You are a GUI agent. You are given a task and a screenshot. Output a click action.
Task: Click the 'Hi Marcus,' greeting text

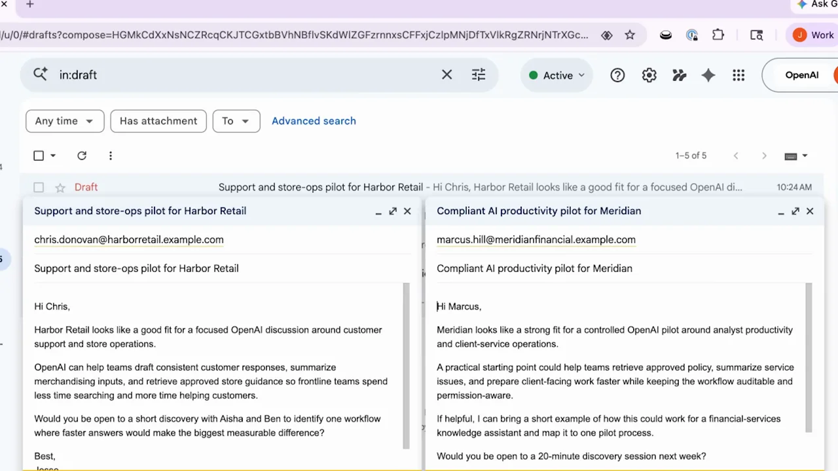459,306
